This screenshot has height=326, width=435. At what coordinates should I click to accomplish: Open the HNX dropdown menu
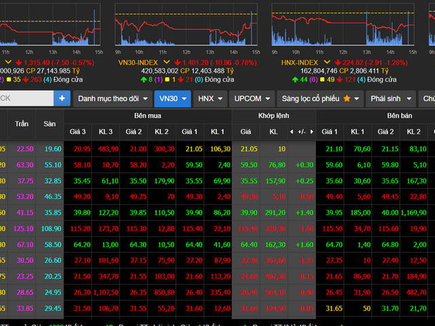point(209,98)
